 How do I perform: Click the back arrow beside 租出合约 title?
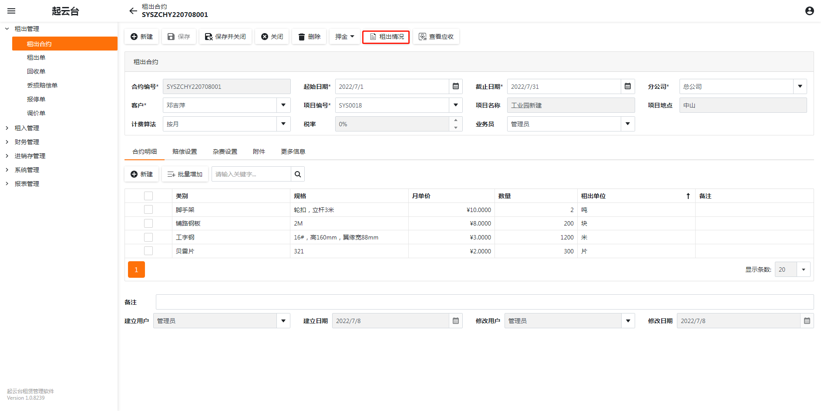click(x=133, y=11)
